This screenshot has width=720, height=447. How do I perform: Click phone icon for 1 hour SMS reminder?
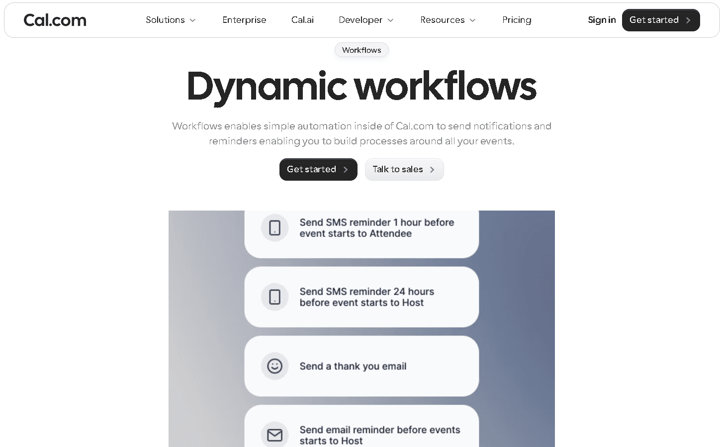[x=275, y=228]
